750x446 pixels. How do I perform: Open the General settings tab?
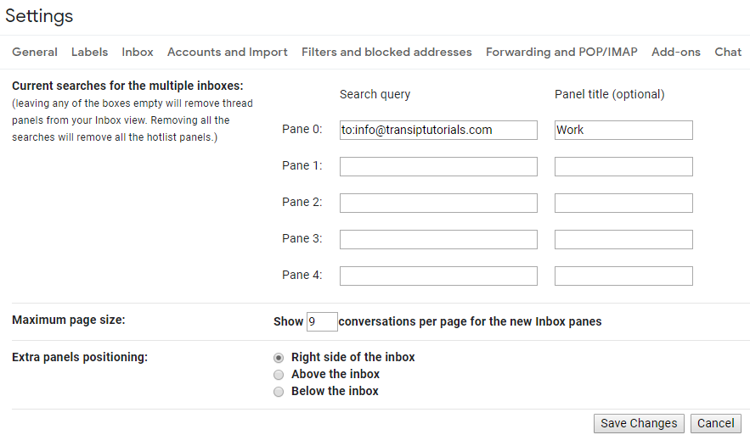pyautogui.click(x=35, y=52)
